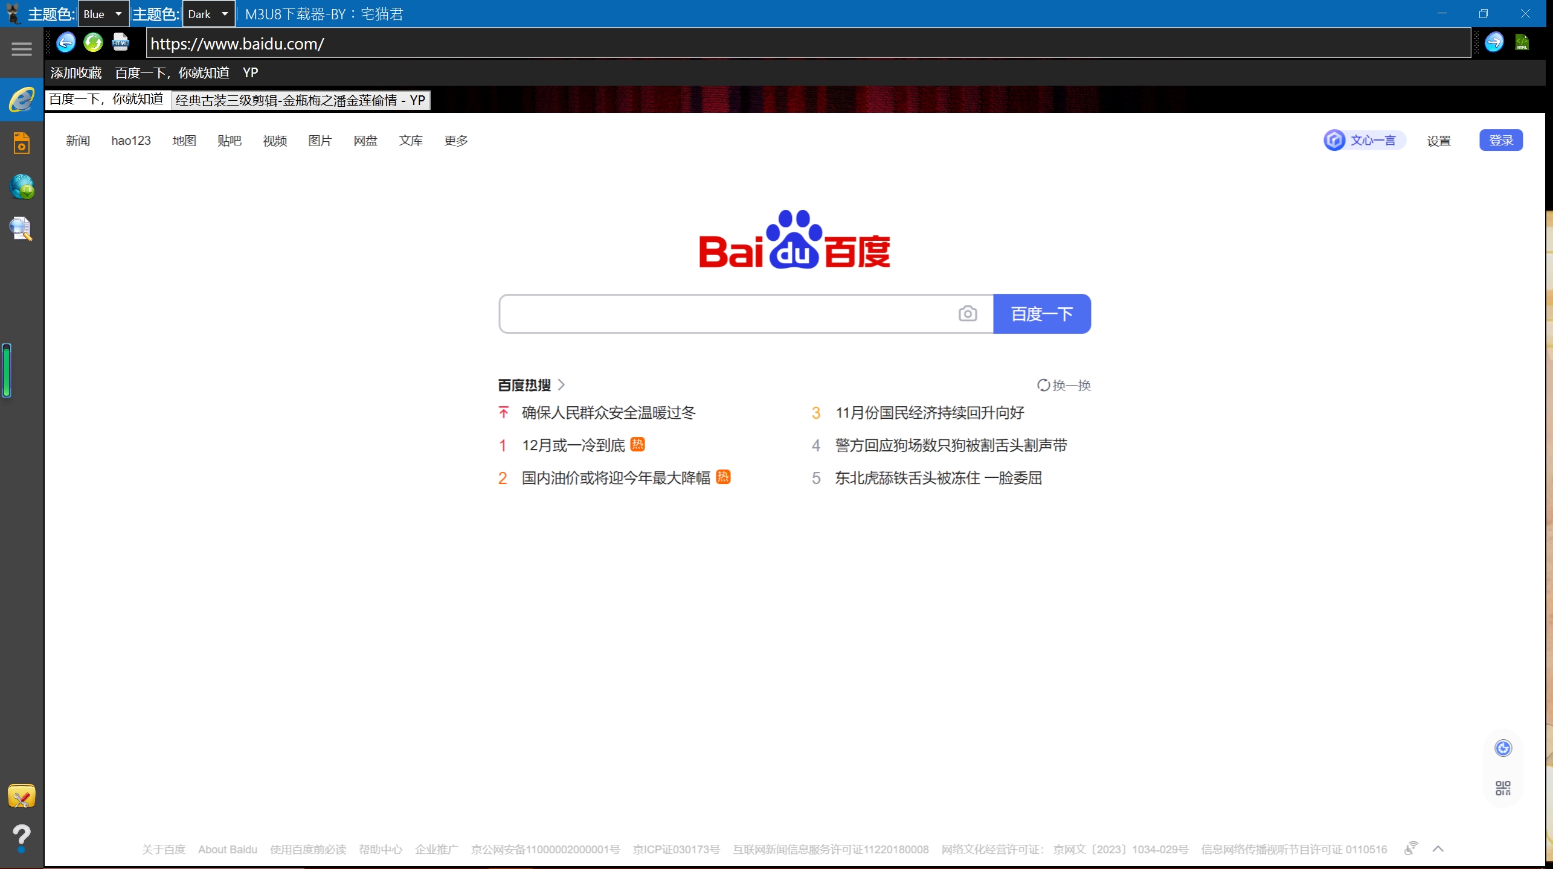Click the blue back arrow button
This screenshot has height=869, width=1553.
pos(66,42)
